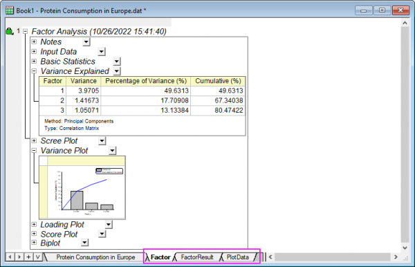
Task: Expand the Score Plot section
Action: coord(34,234)
